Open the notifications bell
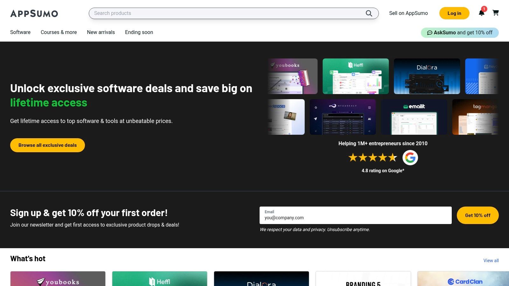The width and height of the screenshot is (509, 286). 481,13
